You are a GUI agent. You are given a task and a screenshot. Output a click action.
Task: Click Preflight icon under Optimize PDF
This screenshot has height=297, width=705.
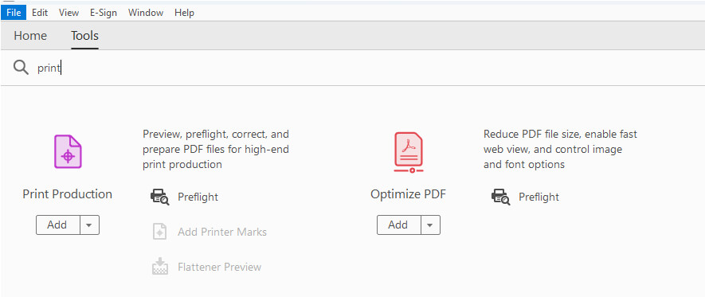pyautogui.click(x=500, y=197)
